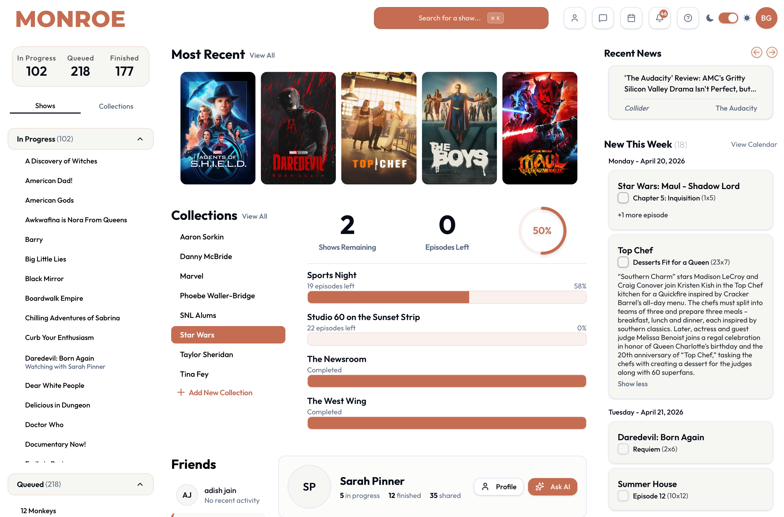This screenshot has height=517, width=784.
Task: Collapse the Queued section chevron
Action: (x=140, y=484)
